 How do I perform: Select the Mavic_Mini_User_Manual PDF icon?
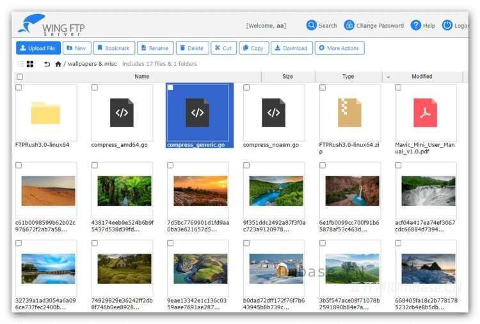[x=425, y=112]
